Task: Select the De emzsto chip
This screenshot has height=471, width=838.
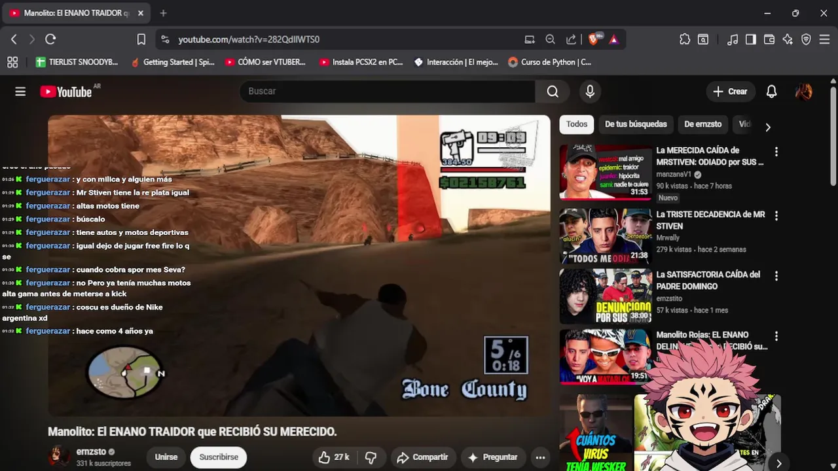Action: (702, 124)
